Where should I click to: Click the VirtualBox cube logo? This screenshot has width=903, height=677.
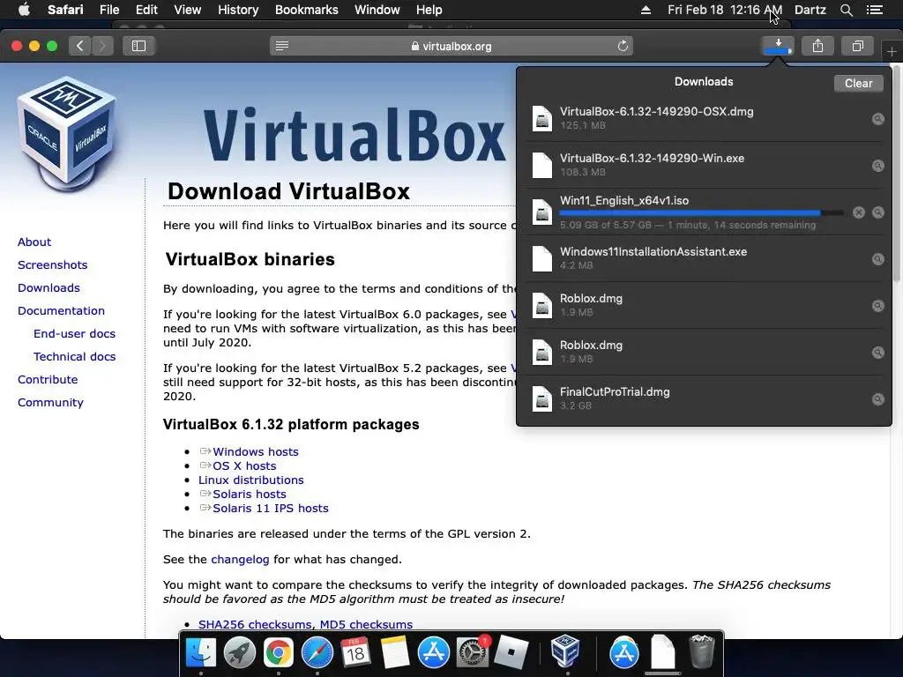pos(67,135)
